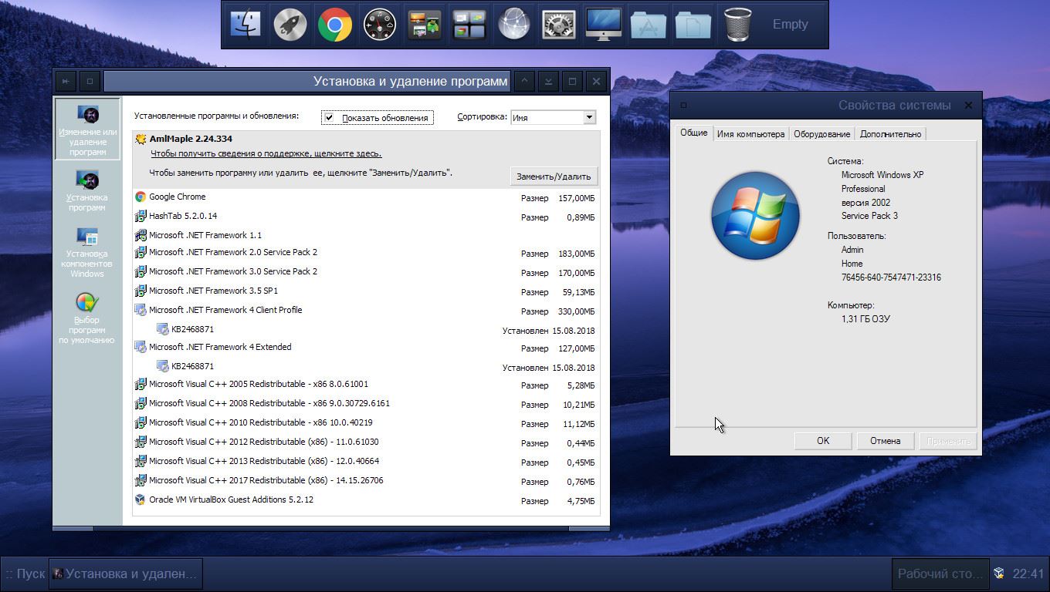Open the Documents folder in the dock
The image size is (1050, 592).
(x=693, y=25)
